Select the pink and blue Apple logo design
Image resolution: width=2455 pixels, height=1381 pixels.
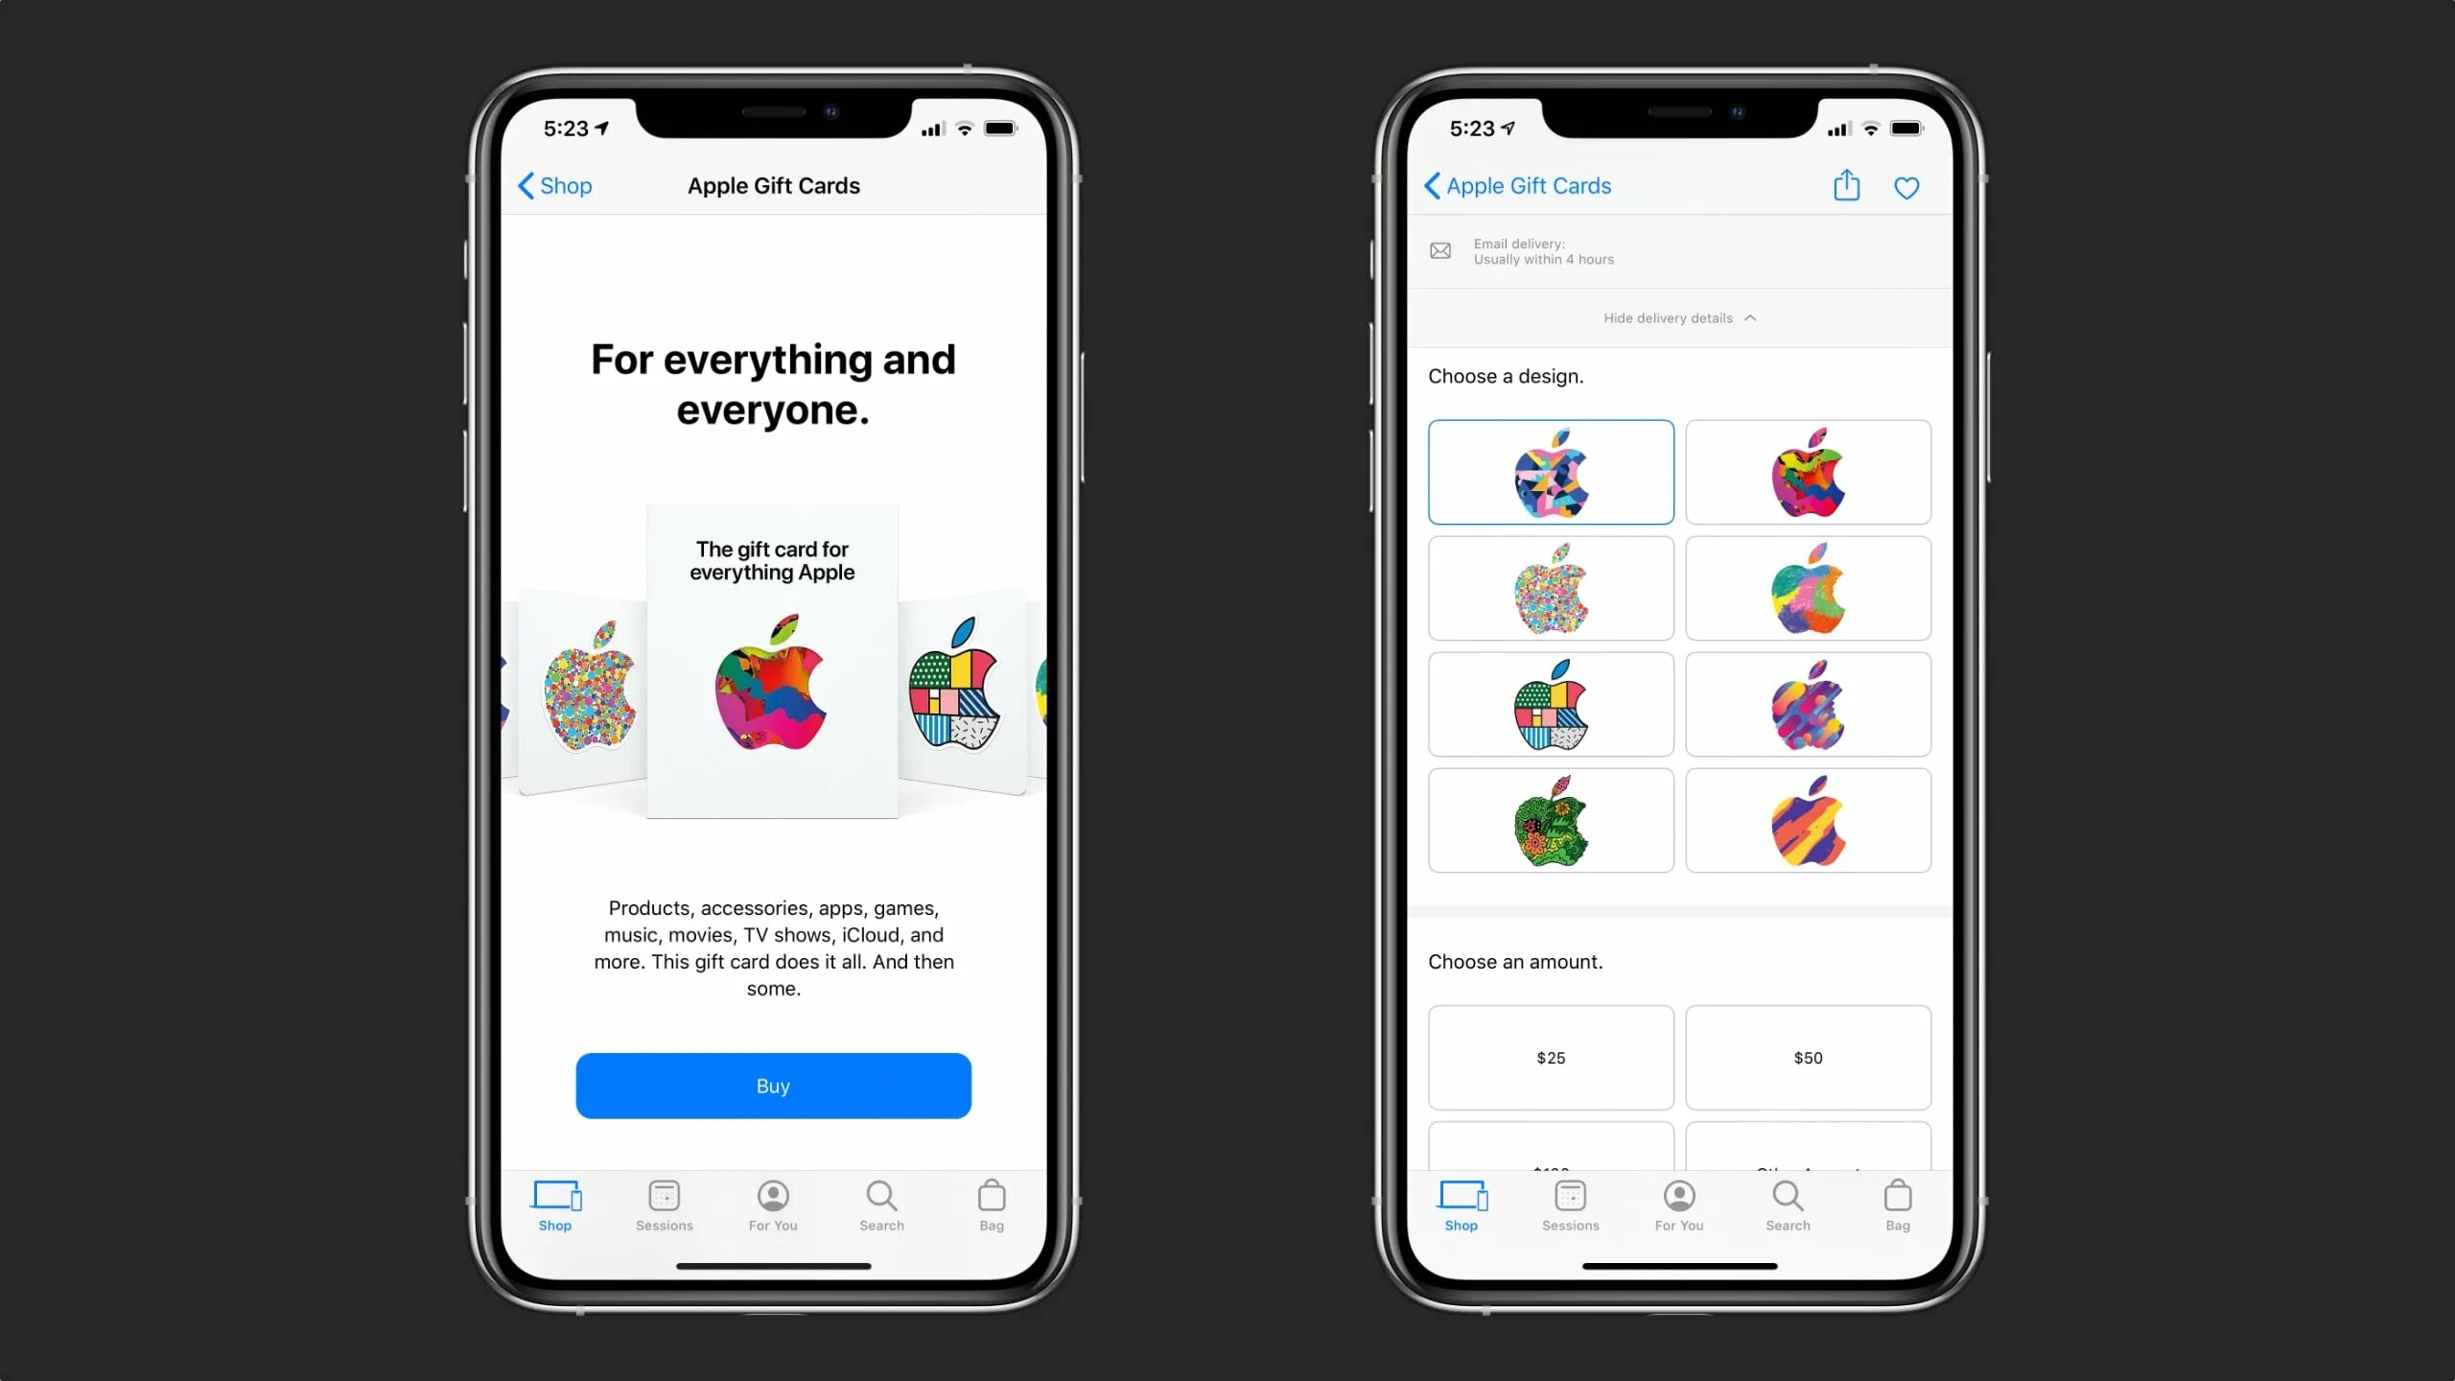pyautogui.click(x=1550, y=471)
